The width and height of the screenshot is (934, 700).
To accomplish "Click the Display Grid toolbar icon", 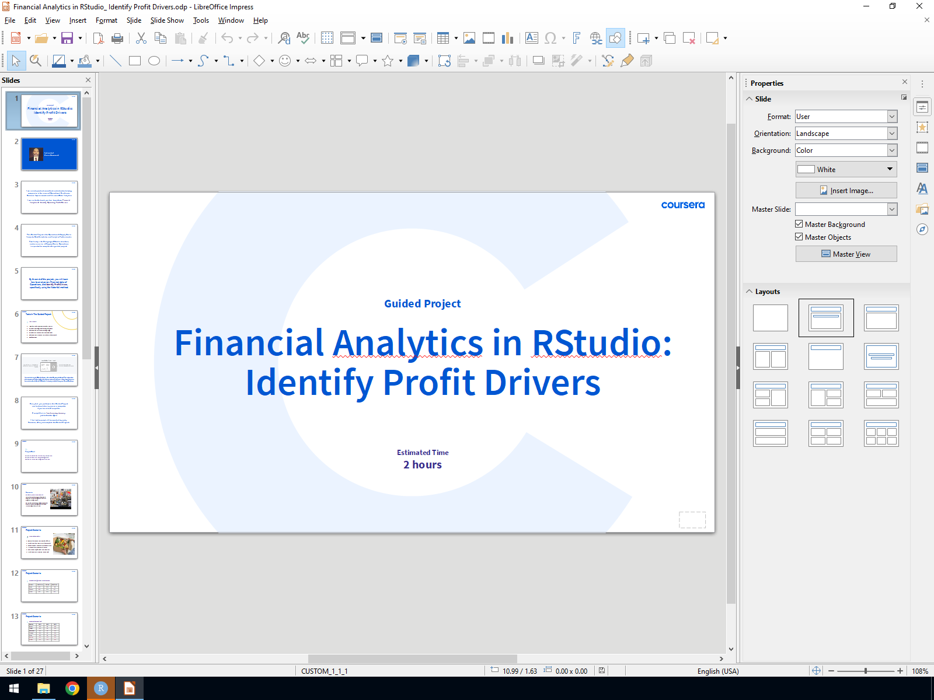I will [x=327, y=38].
